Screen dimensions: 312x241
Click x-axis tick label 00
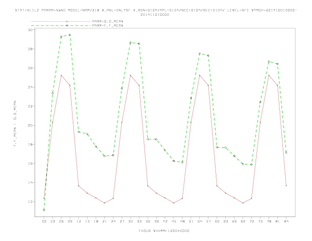44,221
